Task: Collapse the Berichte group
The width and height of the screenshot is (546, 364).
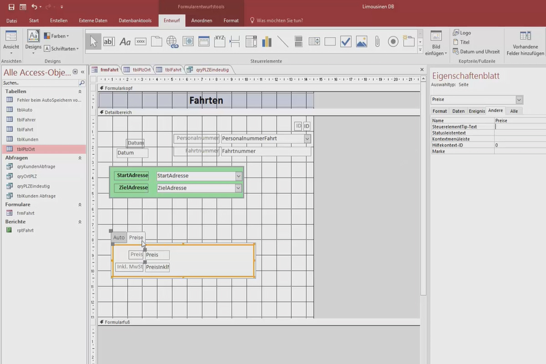Action: (80, 222)
